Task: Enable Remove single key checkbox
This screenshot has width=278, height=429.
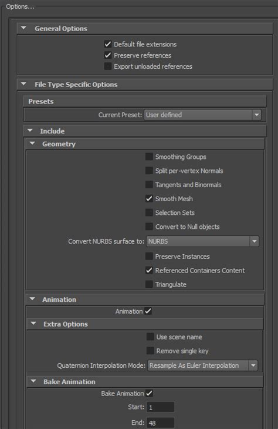Action: (150, 351)
